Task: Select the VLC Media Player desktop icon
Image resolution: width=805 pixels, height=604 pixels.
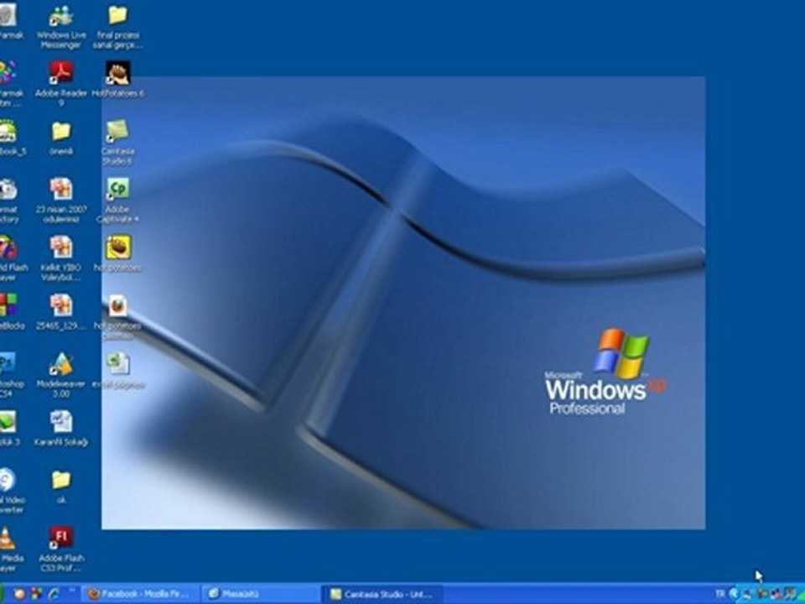Action: (x=9, y=549)
